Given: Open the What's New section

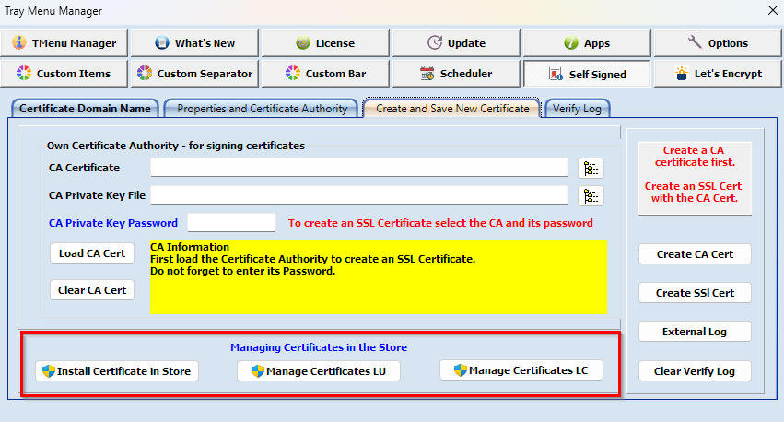Looking at the screenshot, I should click(x=194, y=43).
